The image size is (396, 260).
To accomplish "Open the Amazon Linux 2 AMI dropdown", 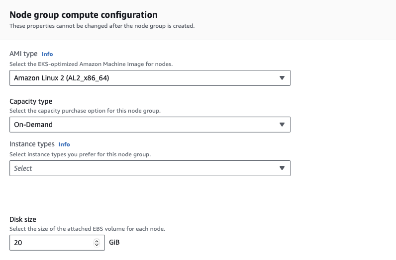I will click(x=144, y=78).
